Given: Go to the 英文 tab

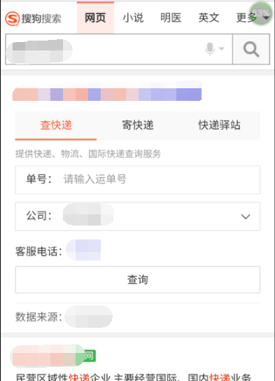Looking at the screenshot, I should click(x=209, y=18).
